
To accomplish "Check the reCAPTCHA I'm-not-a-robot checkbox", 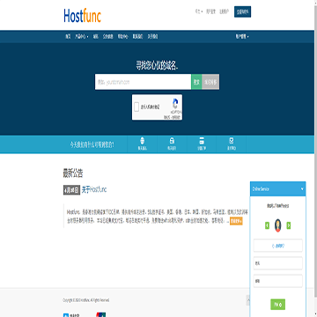I will coord(136,107).
